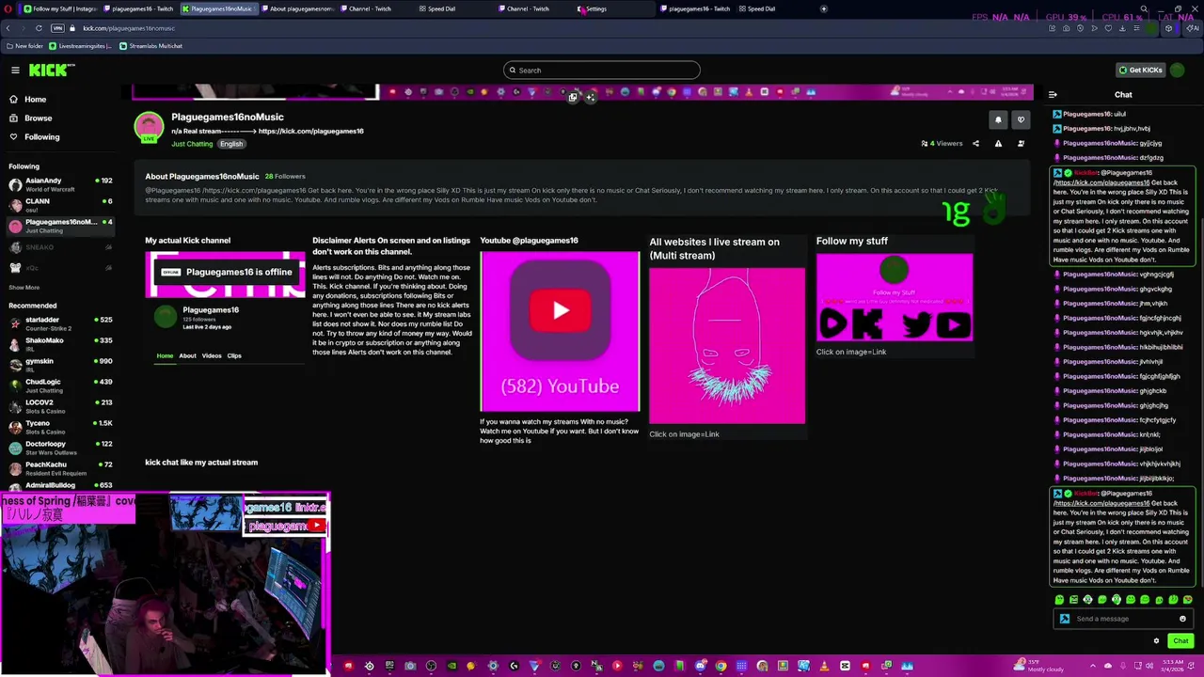Switch to the About plaguegamesnomusic browser tab
The width and height of the screenshot is (1204, 677).
tap(297, 8)
